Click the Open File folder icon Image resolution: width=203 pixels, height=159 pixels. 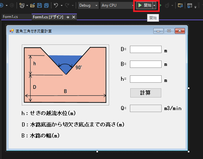tap(33, 5)
